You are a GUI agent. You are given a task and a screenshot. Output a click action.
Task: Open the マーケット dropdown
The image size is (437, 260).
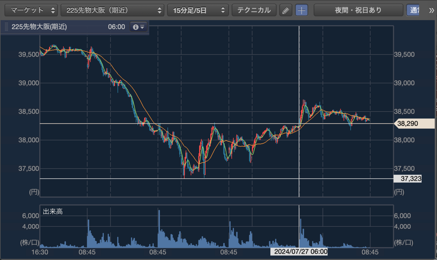pyautogui.click(x=31, y=10)
